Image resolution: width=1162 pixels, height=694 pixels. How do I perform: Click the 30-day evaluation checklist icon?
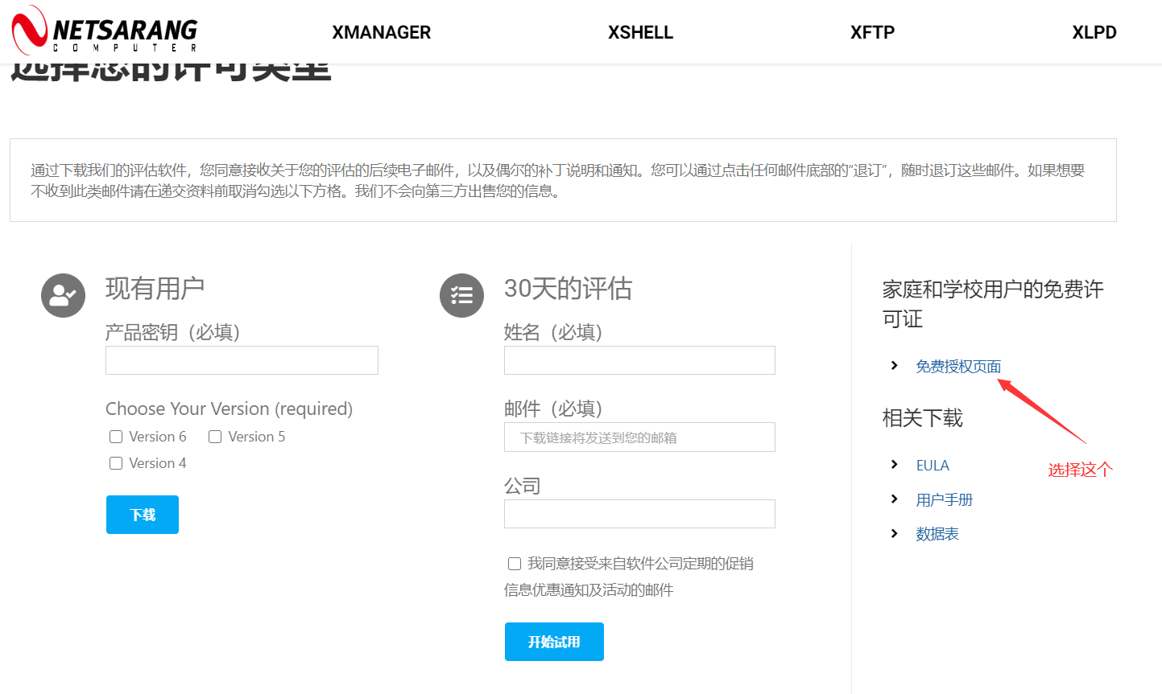(x=461, y=295)
